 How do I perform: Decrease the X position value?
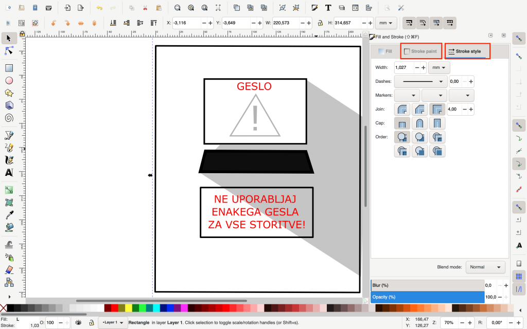coord(204,23)
